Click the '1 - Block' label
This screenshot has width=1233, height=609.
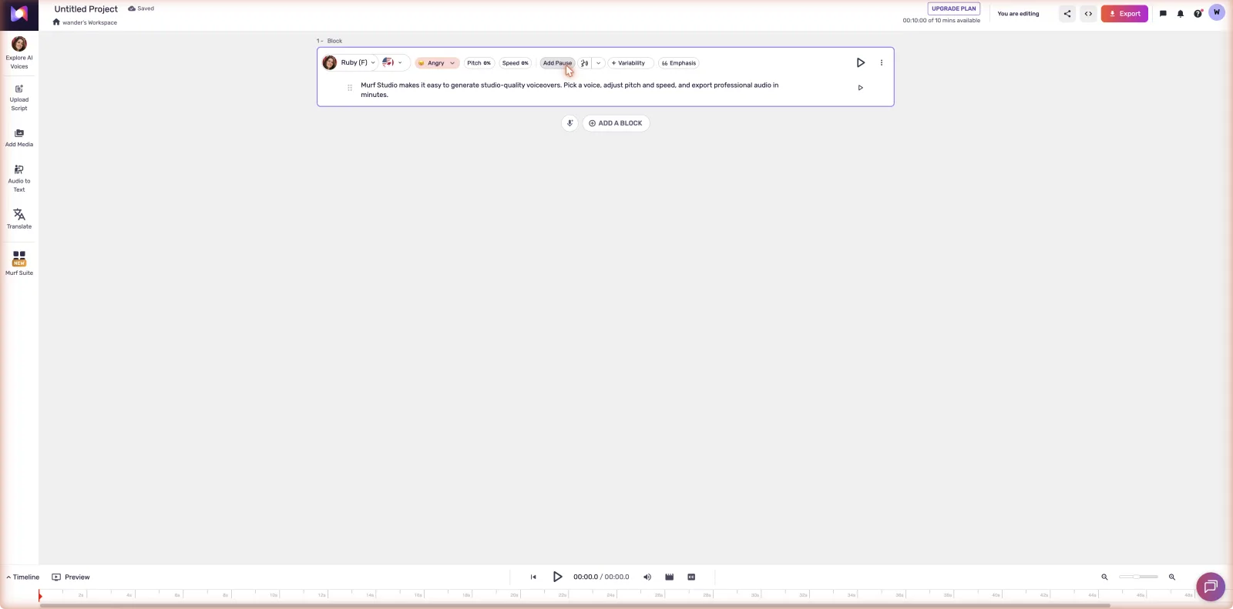[329, 41]
